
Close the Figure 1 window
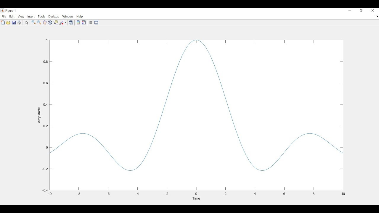(373, 10)
